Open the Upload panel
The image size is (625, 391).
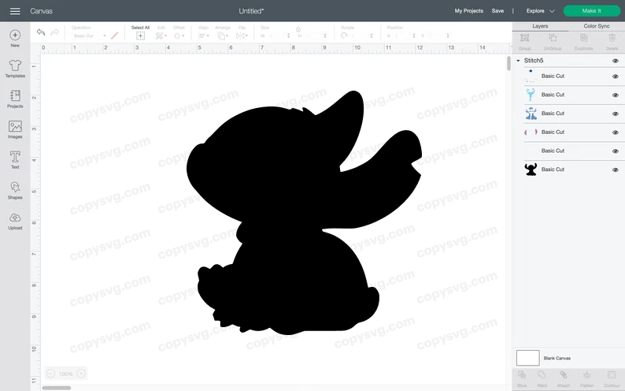[15, 221]
